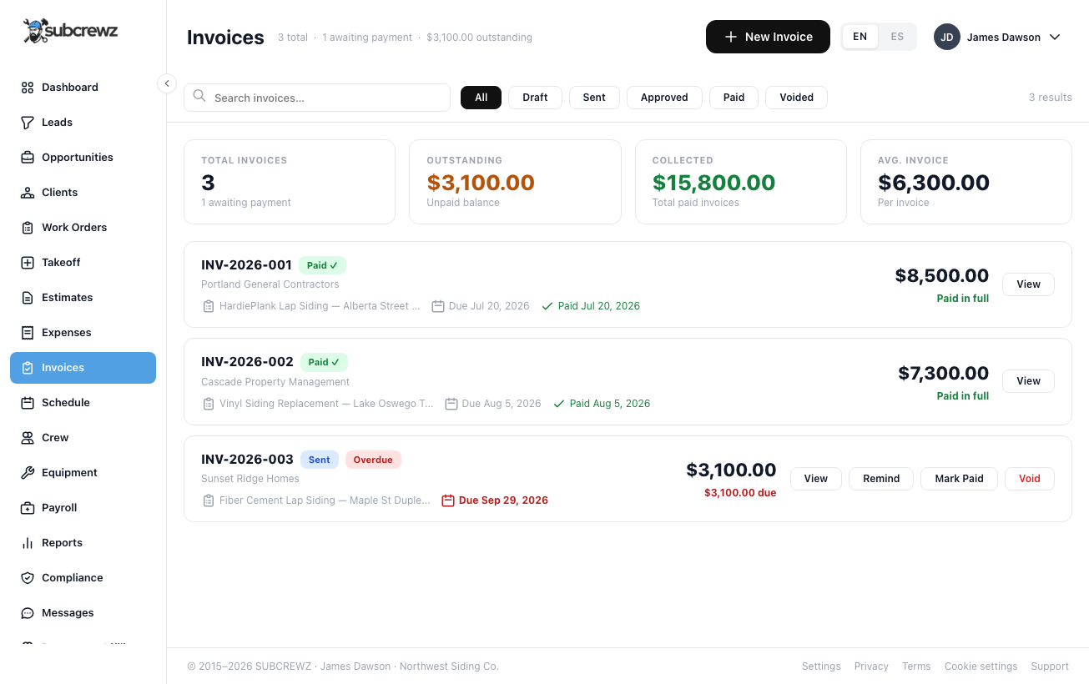This screenshot has height=684, width=1089.
Task: Filter invoices by Paid status
Action: pos(734,98)
